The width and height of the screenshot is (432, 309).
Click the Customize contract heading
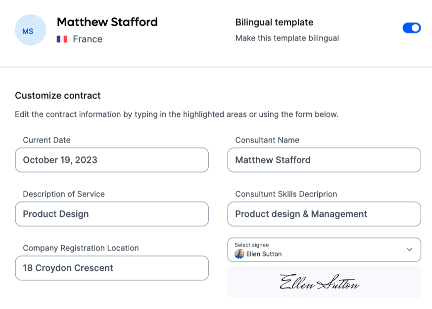click(57, 96)
